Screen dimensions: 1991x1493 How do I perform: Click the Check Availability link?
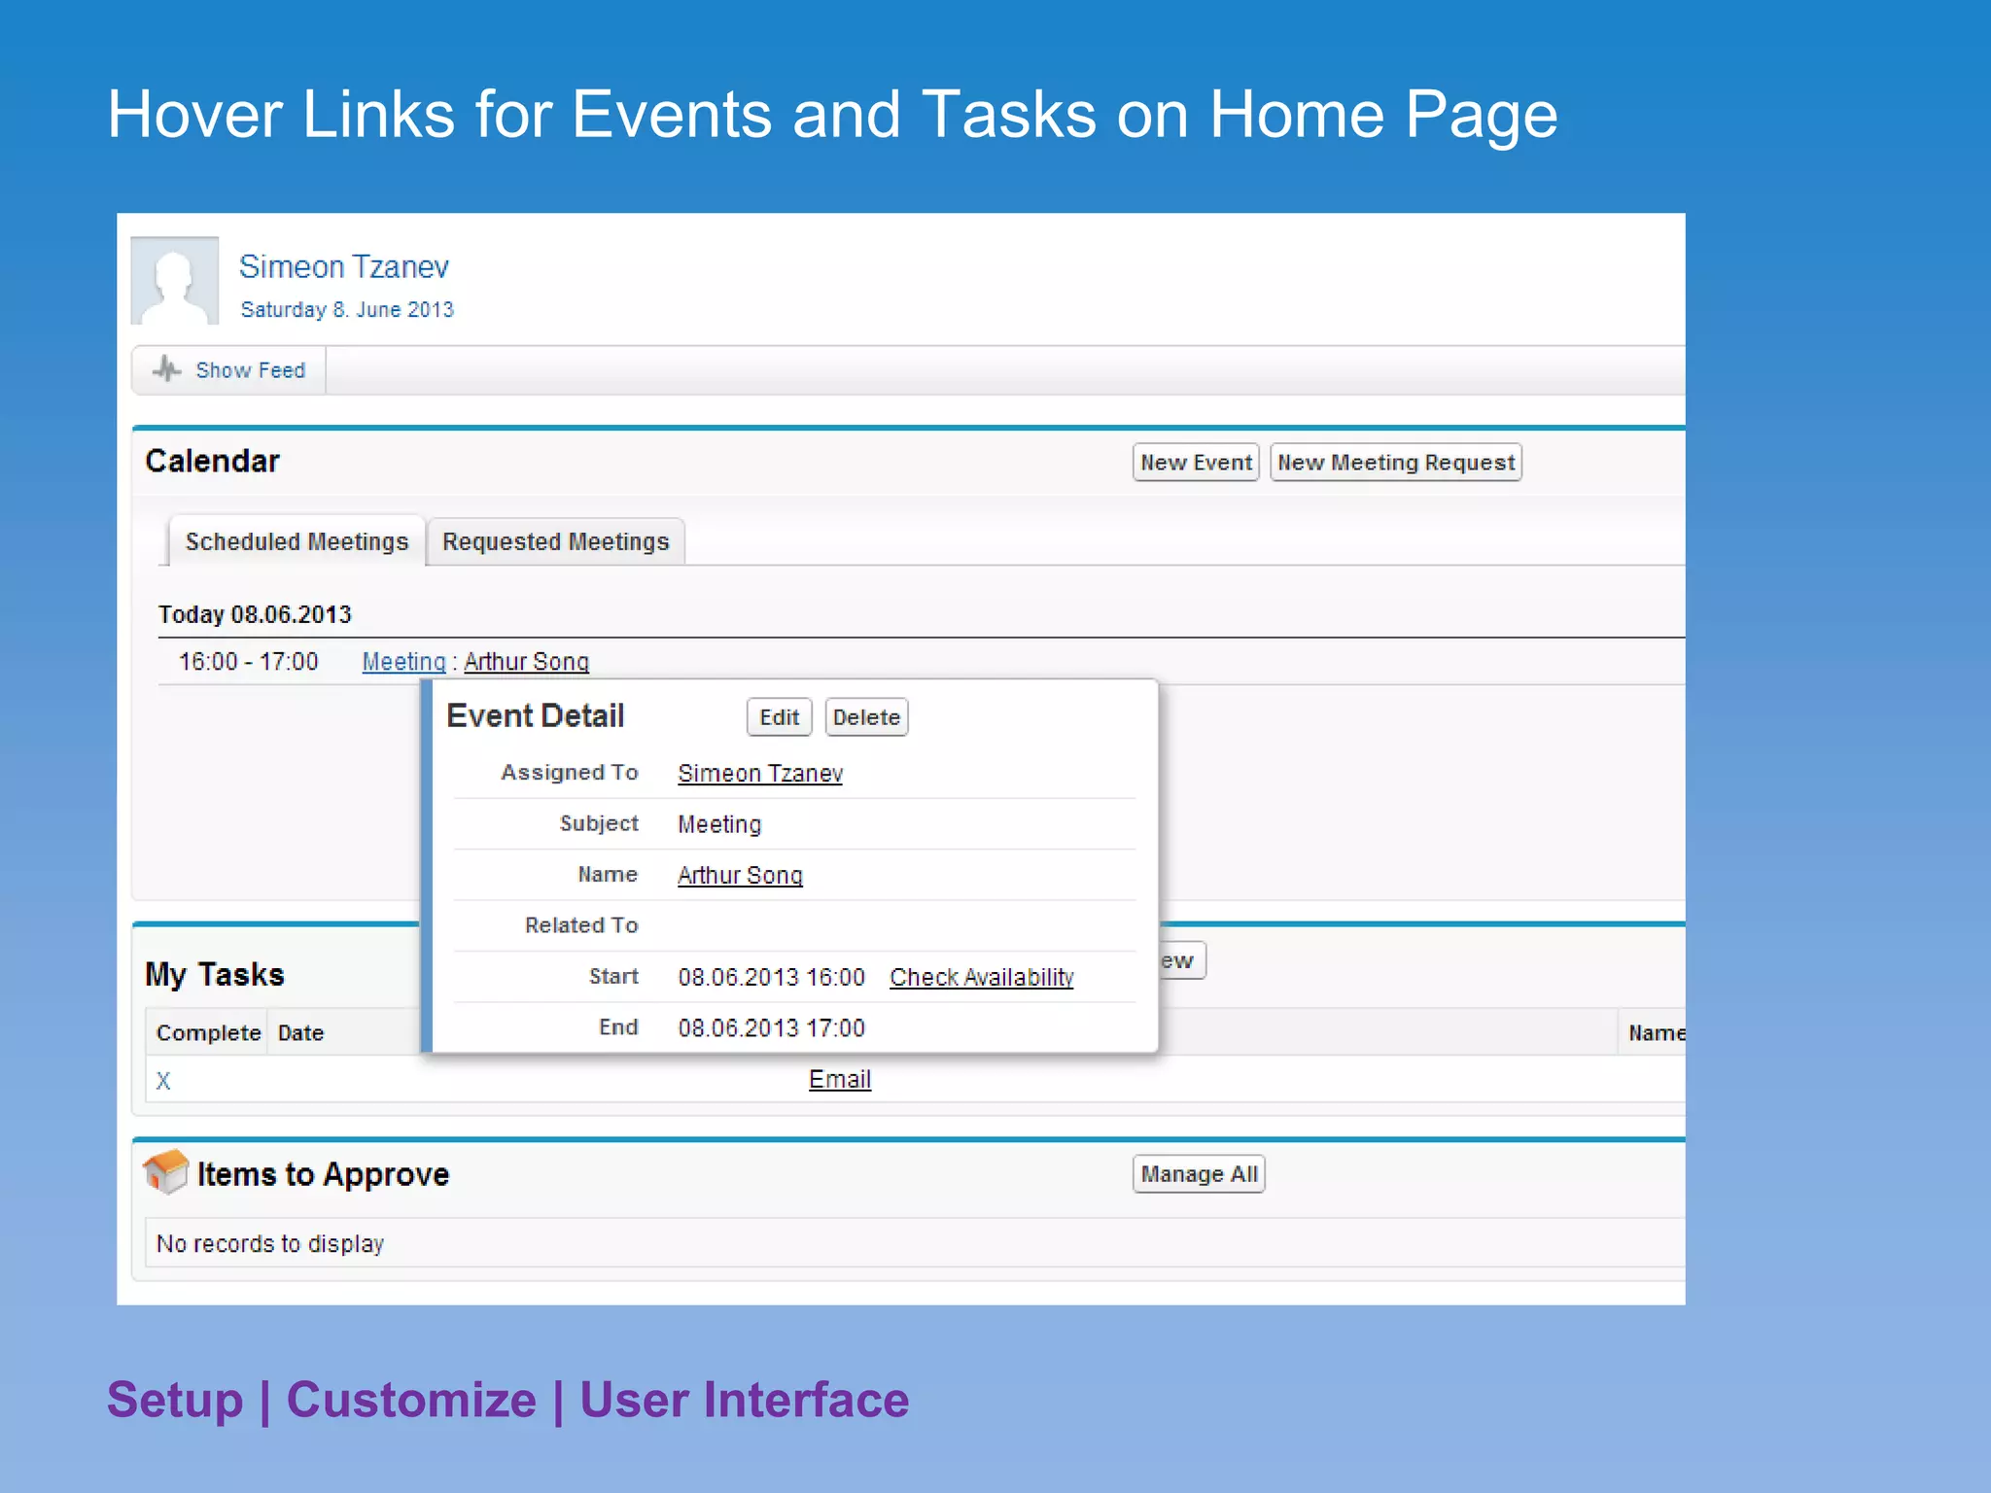982,978
